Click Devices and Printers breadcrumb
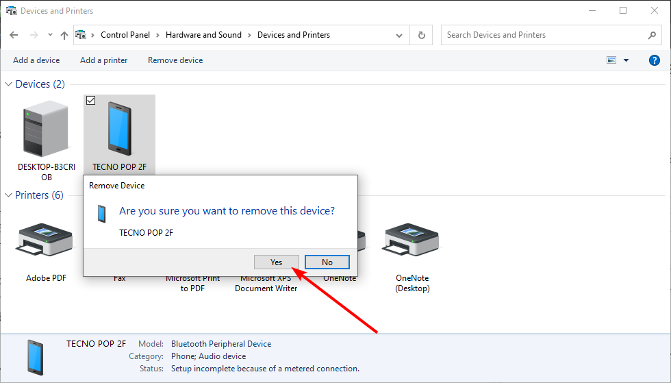Image resolution: width=671 pixels, height=383 pixels. click(x=294, y=35)
